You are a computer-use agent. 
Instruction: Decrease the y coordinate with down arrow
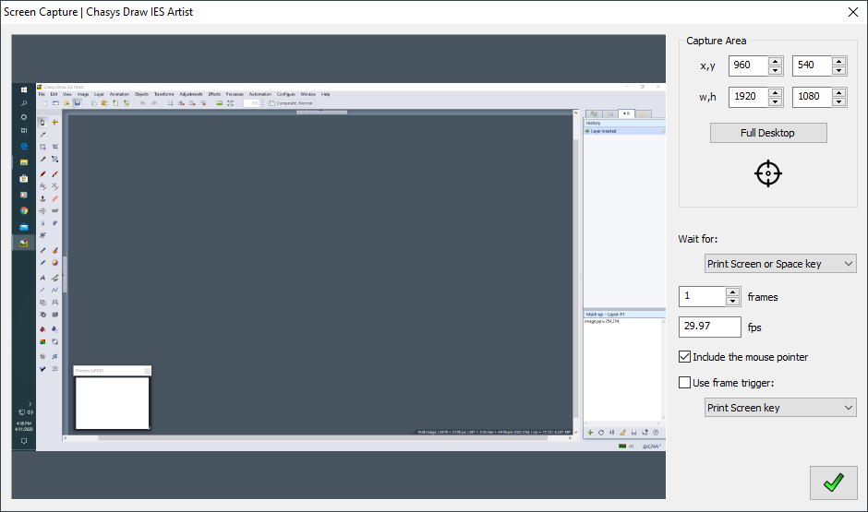click(x=838, y=70)
